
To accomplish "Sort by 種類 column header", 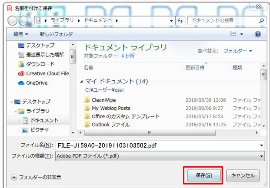I will pyautogui.click(x=237, y=68).
